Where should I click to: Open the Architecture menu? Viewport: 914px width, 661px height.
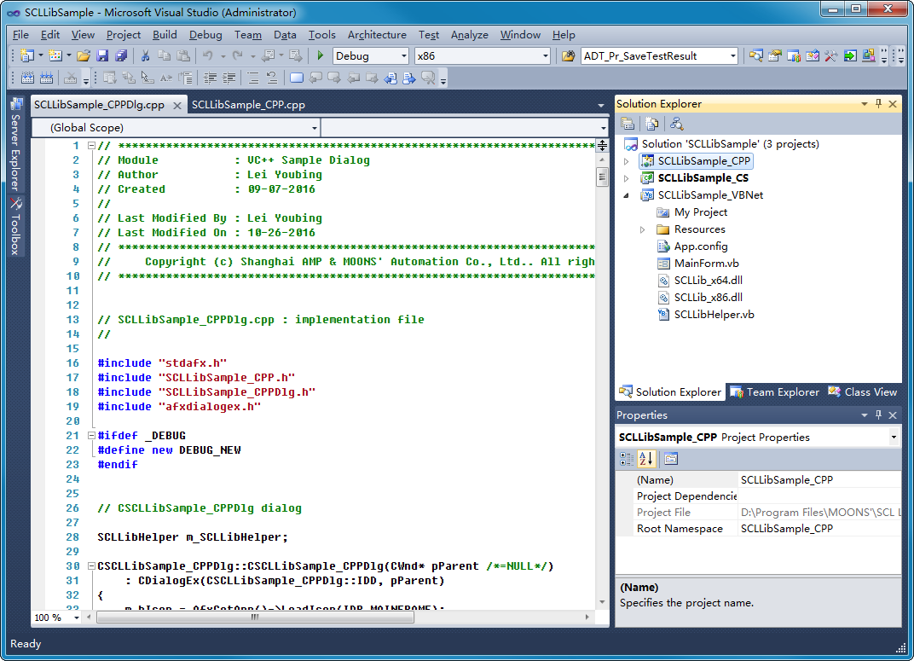(377, 35)
